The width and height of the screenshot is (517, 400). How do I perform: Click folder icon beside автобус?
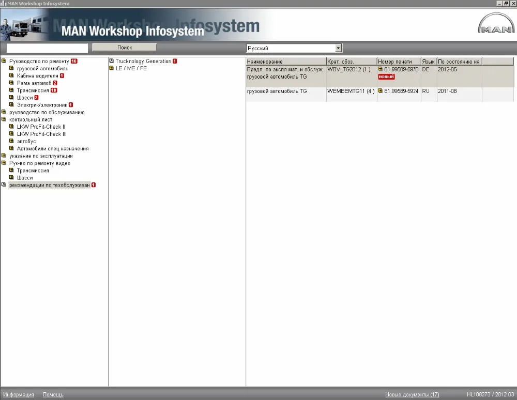[x=11, y=141]
